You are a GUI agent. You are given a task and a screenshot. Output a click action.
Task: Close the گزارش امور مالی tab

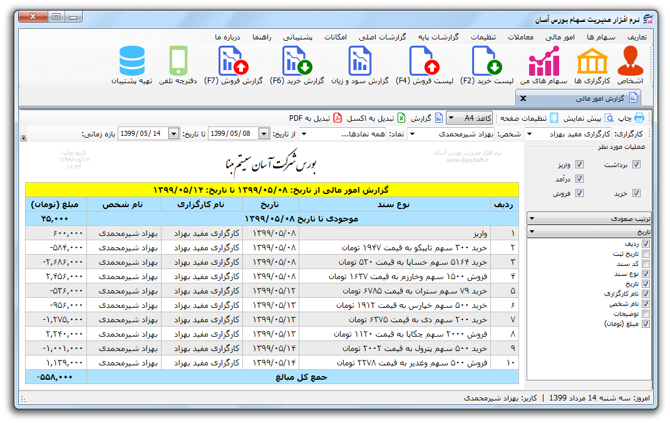[523, 98]
